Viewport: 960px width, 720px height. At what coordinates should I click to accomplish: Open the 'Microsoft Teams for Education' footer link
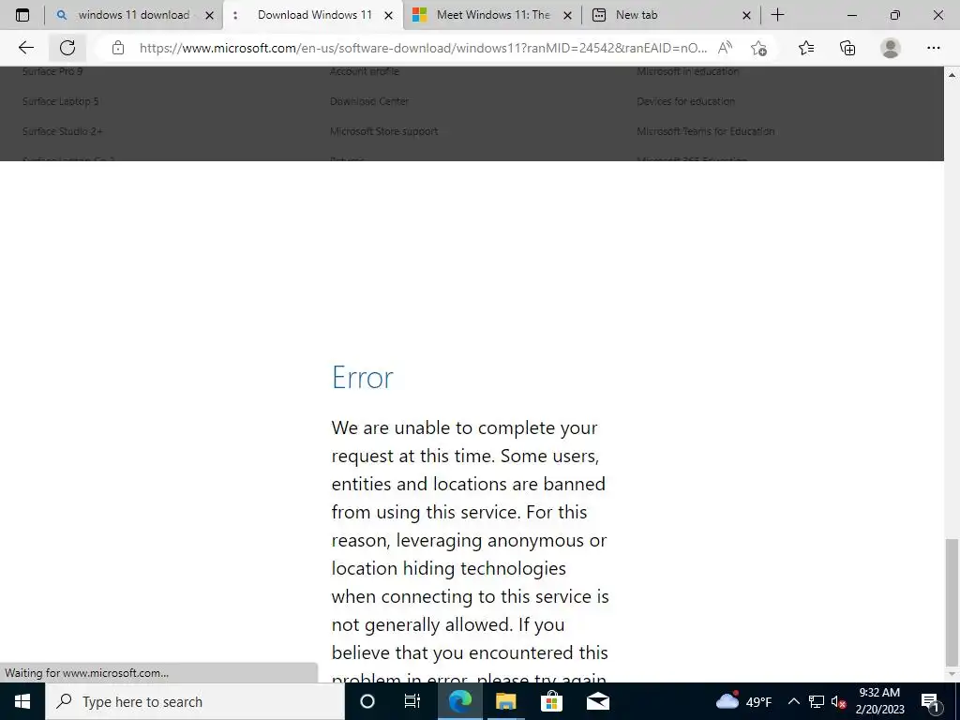coord(705,131)
